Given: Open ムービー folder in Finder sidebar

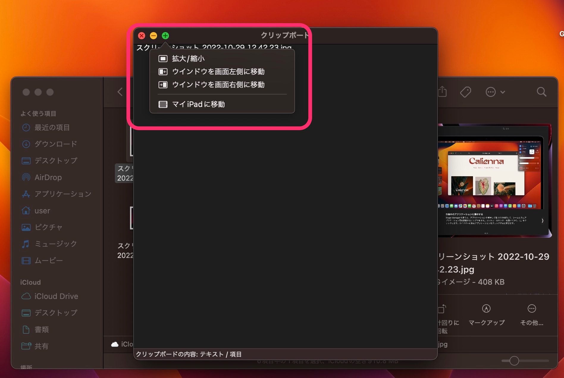Looking at the screenshot, I should click(42, 261).
